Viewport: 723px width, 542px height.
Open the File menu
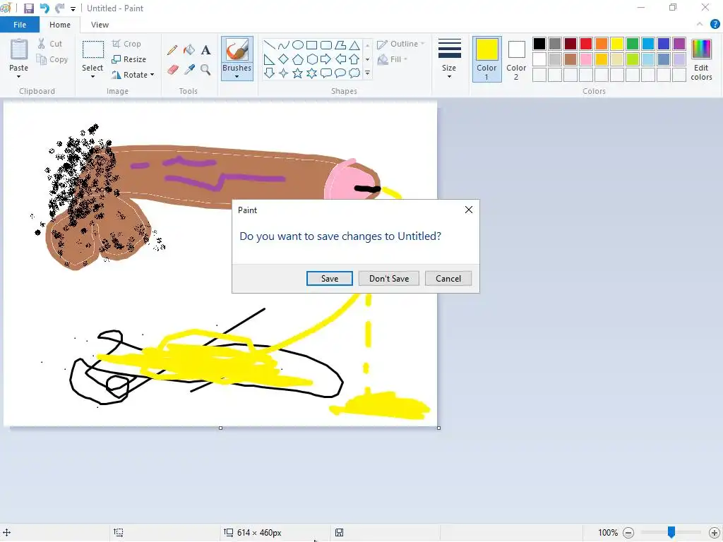[x=20, y=25]
